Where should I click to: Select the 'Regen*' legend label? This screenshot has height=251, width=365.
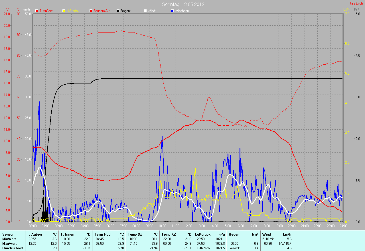tap(125, 11)
